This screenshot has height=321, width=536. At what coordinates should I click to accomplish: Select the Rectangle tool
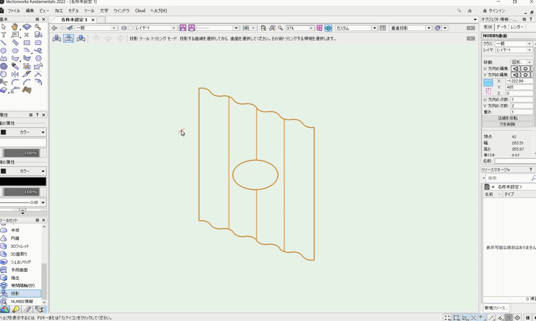[x=27, y=43]
